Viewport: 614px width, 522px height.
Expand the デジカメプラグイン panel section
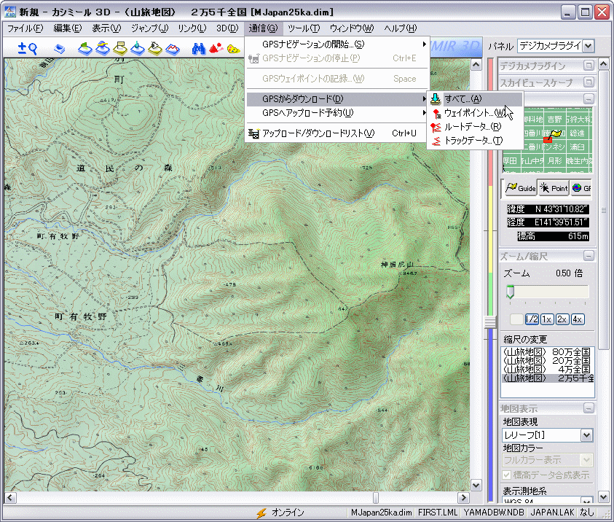(589, 66)
